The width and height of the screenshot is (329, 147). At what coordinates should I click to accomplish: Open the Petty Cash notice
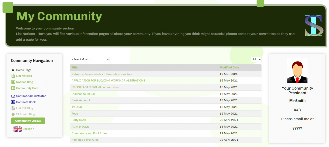click(79, 120)
